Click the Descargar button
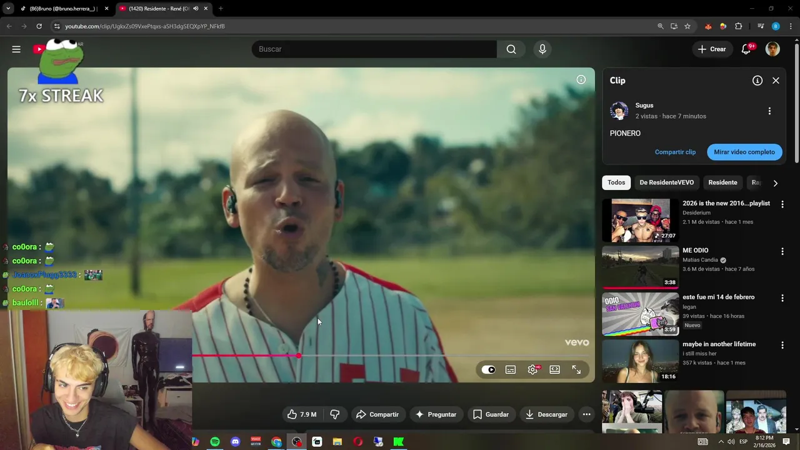 [x=547, y=414]
